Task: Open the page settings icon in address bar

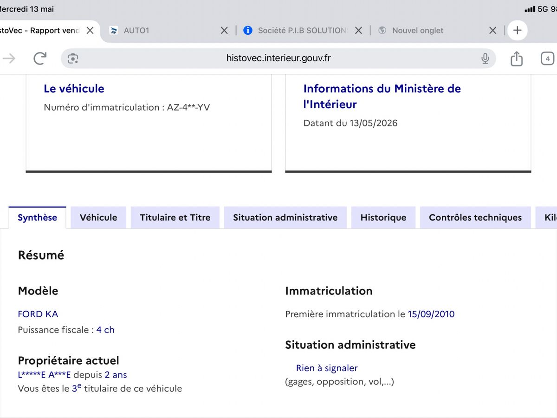Action: [x=73, y=58]
